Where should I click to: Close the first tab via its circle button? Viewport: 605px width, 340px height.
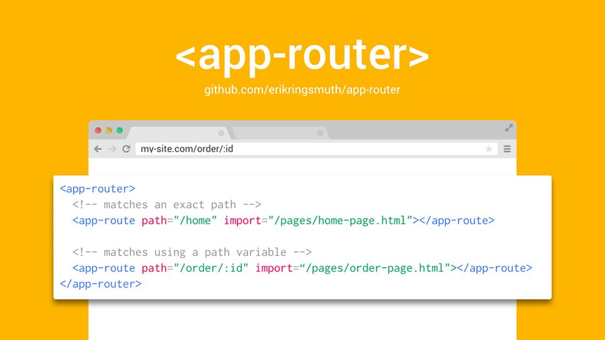[x=220, y=133]
